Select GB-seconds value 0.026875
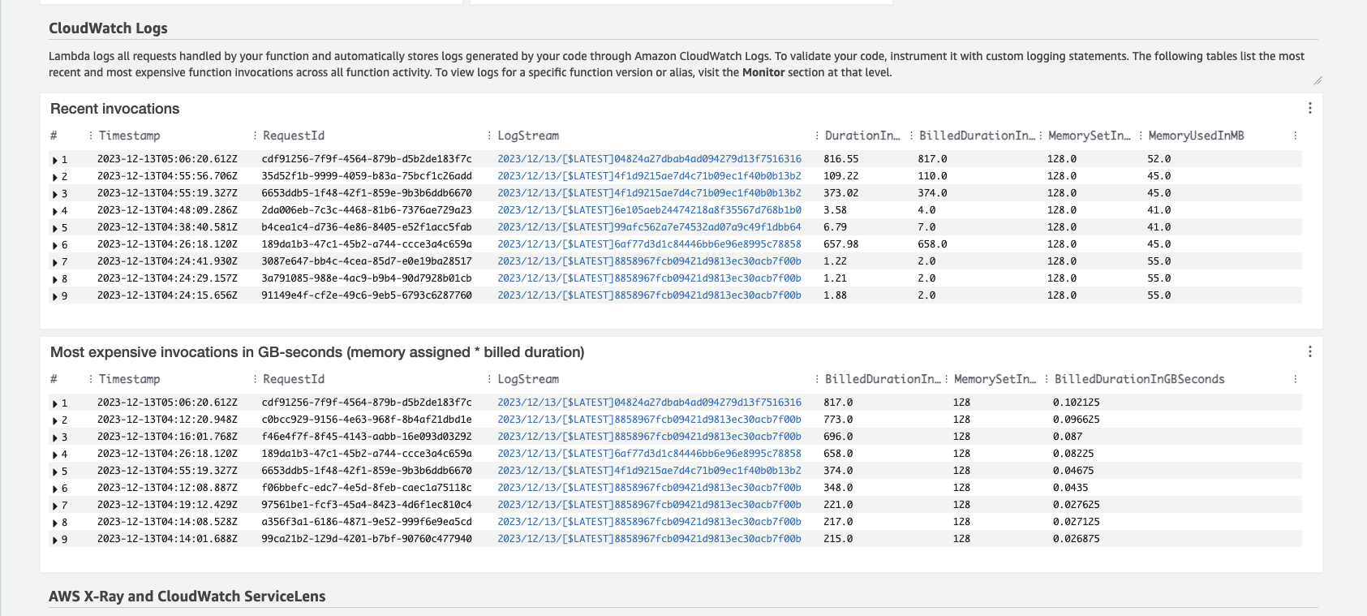Image resolution: width=1367 pixels, height=616 pixels. click(x=1077, y=539)
